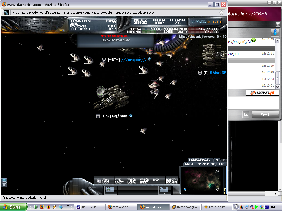Switch to 8. the everg... Winamp task

click(x=185, y=207)
